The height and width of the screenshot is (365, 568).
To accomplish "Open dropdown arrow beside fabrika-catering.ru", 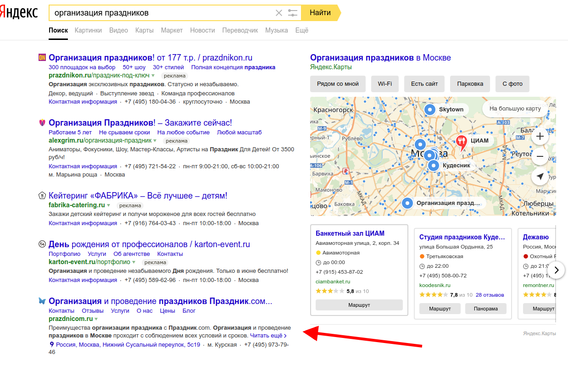I will pyautogui.click(x=109, y=205).
